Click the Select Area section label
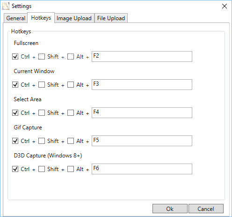232x217 pixels. point(28,99)
